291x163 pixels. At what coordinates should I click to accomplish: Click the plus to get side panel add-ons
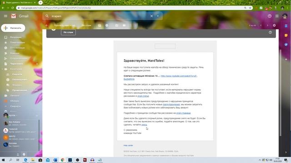[286, 59]
